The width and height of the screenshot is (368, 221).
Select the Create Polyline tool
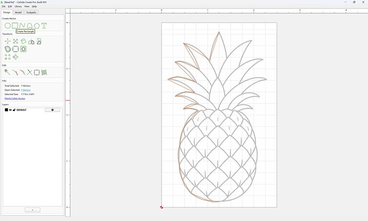[x=22, y=26]
